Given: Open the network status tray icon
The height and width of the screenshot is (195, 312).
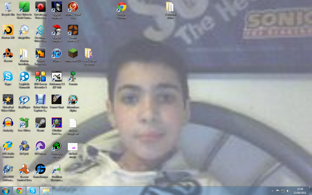Looking at the screenshot, I should [283, 191].
